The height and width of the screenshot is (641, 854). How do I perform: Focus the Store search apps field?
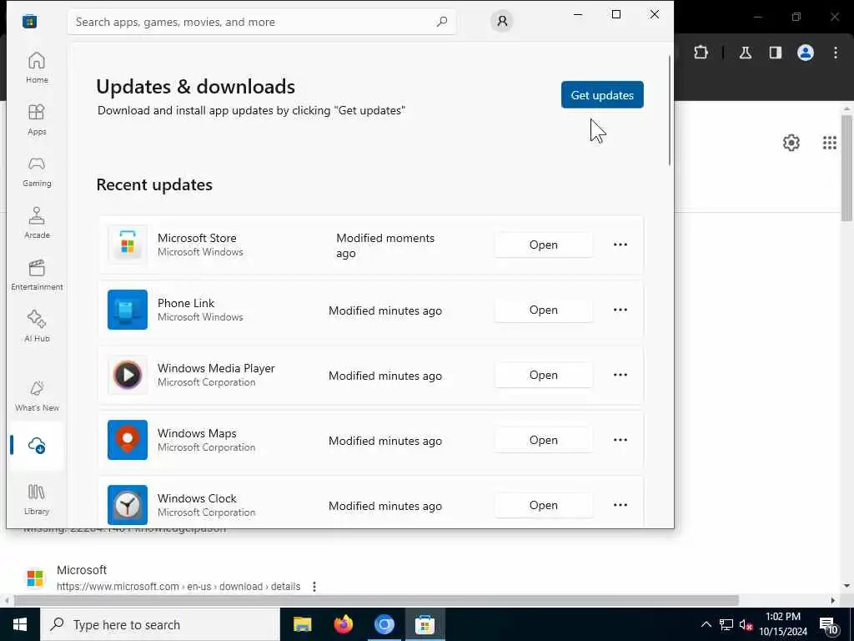(261, 22)
